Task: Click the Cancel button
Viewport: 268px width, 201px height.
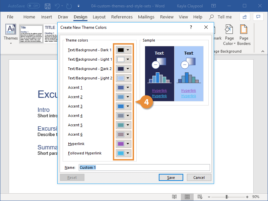Action: (199, 178)
